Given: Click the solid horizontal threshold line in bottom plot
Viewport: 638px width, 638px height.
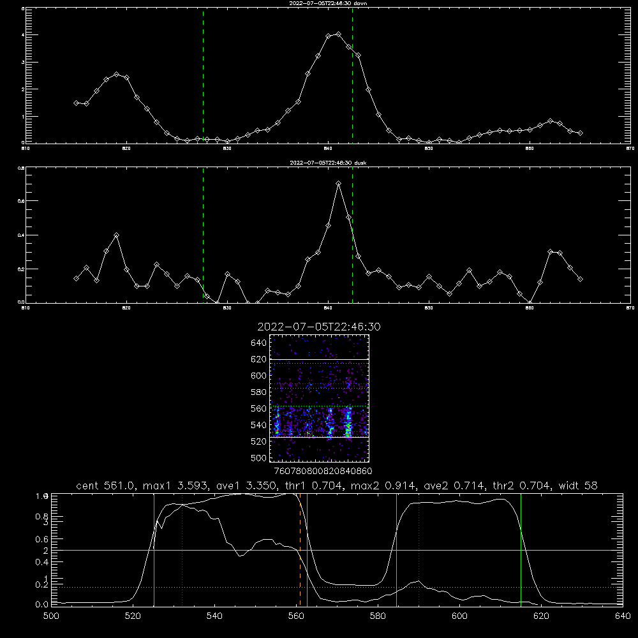Looking at the screenshot, I should click(x=337, y=550).
